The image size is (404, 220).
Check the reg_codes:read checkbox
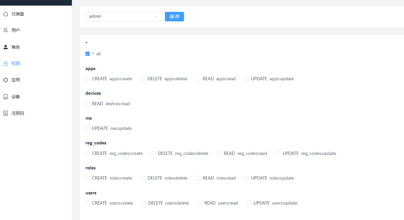tap(219, 154)
